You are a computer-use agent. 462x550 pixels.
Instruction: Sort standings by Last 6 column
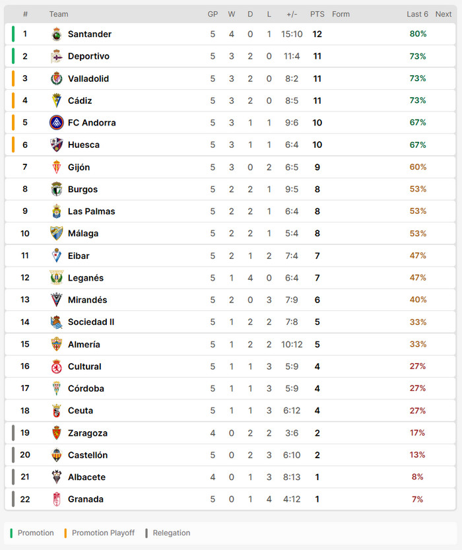pos(417,14)
